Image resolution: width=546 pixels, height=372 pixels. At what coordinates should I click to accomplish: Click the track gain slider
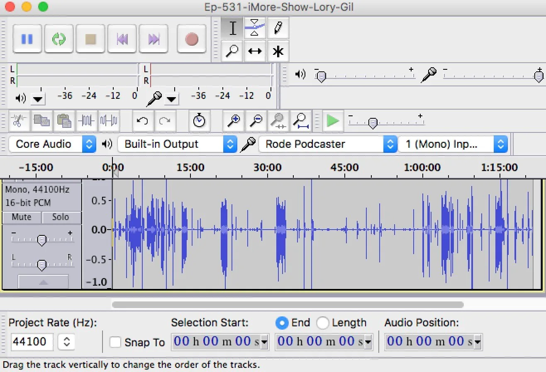coord(41,240)
